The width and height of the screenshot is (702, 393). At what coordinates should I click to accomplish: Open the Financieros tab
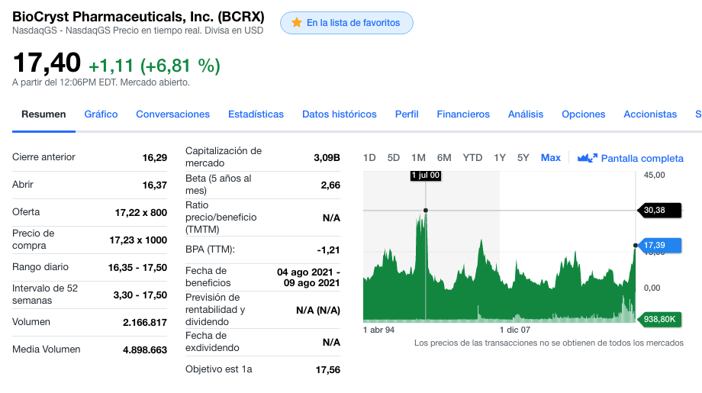(x=463, y=114)
